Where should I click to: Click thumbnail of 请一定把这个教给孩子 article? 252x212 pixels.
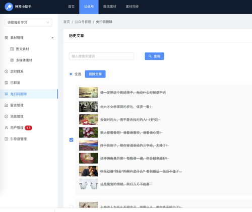[x=88, y=92]
